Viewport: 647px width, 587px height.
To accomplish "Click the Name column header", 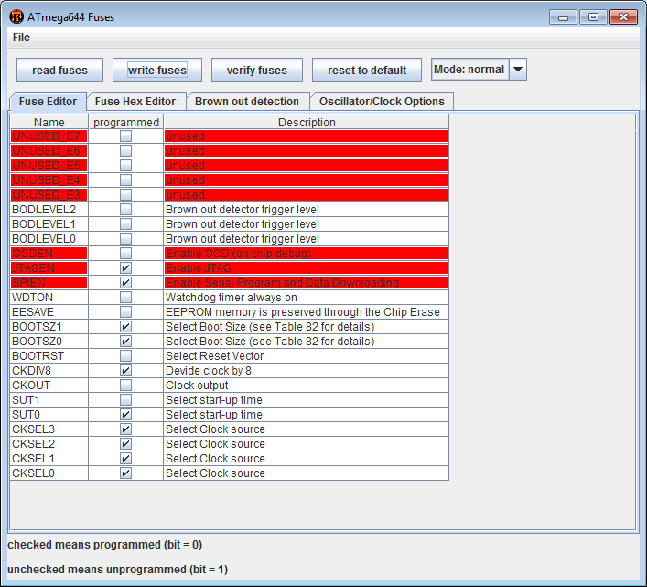I will (x=49, y=122).
